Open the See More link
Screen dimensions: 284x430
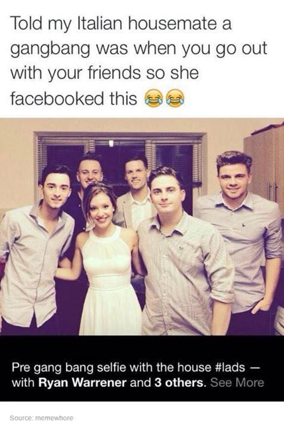point(237,382)
